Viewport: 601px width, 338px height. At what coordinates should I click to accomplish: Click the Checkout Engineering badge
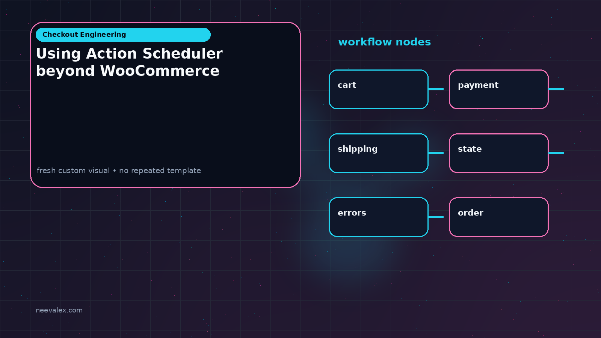click(123, 35)
